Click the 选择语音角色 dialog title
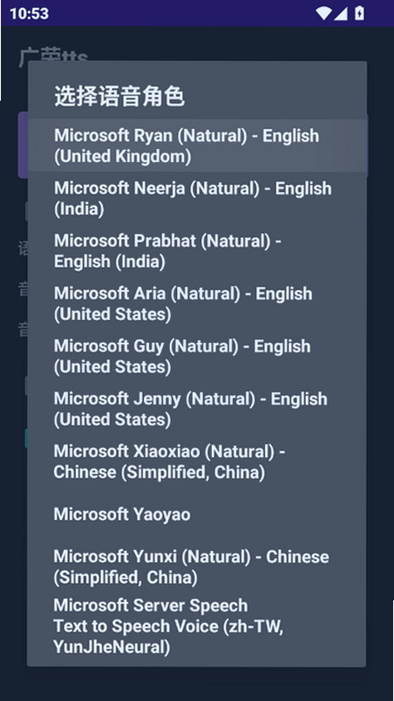 119,96
